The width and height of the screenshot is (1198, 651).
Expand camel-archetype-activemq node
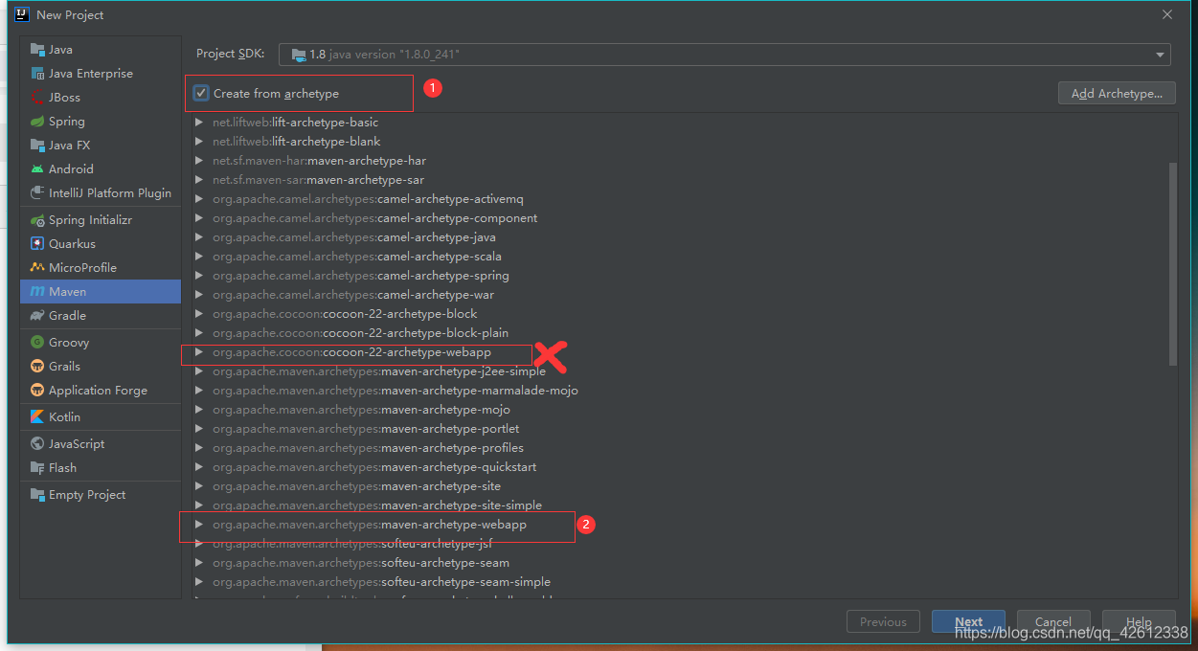coord(199,199)
